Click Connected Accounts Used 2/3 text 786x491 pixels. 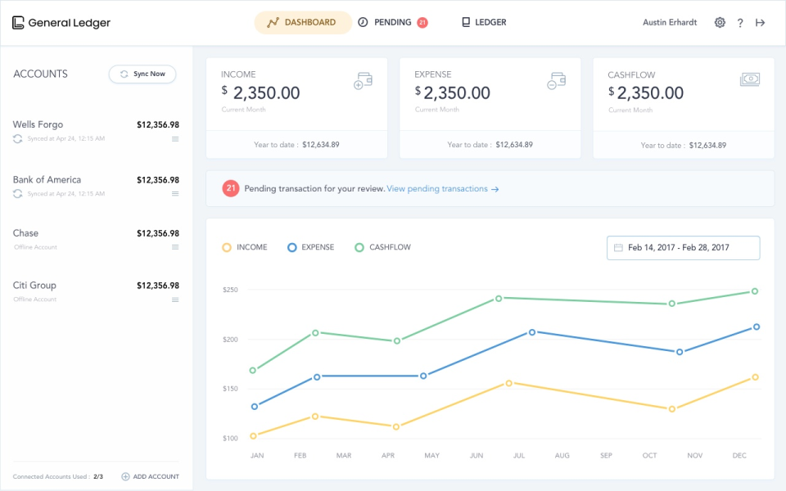[x=57, y=476]
